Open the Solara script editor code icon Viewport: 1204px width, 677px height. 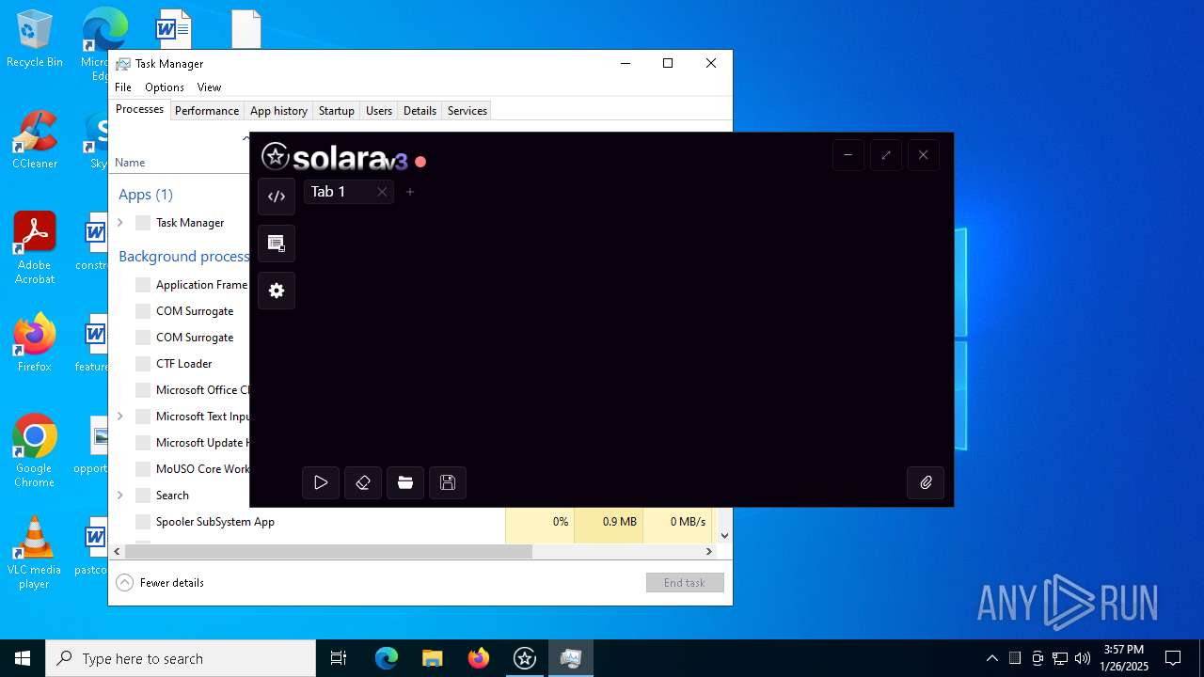[277, 197]
